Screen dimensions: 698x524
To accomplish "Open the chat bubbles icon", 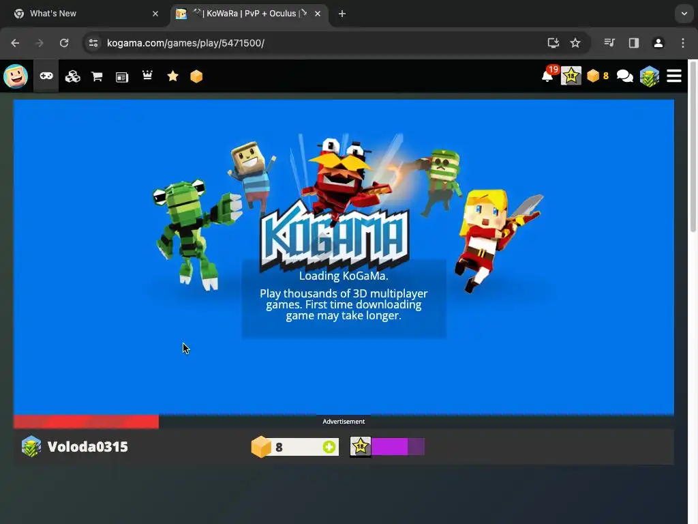I will [624, 76].
